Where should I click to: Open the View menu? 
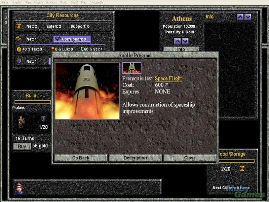(x=28, y=2)
